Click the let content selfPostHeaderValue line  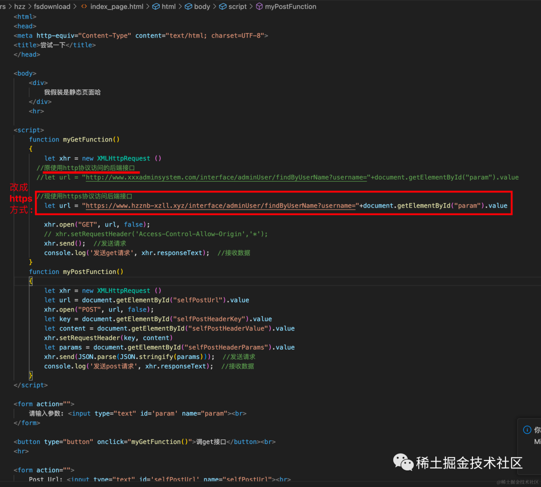[x=169, y=328]
